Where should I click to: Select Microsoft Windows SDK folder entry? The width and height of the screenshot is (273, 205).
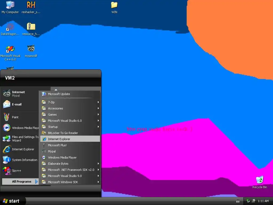click(70, 182)
